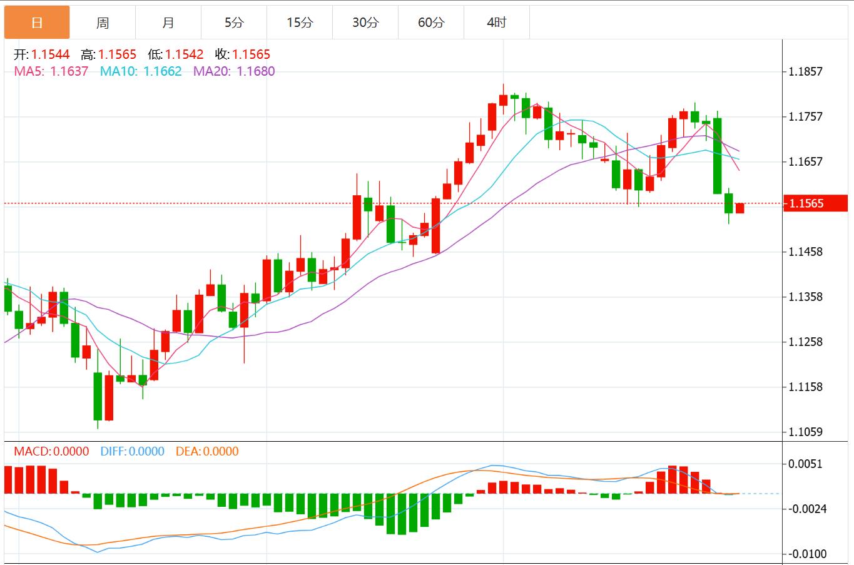854x565 pixels.
Task: Select the 15分 chart interval
Action: click(300, 21)
